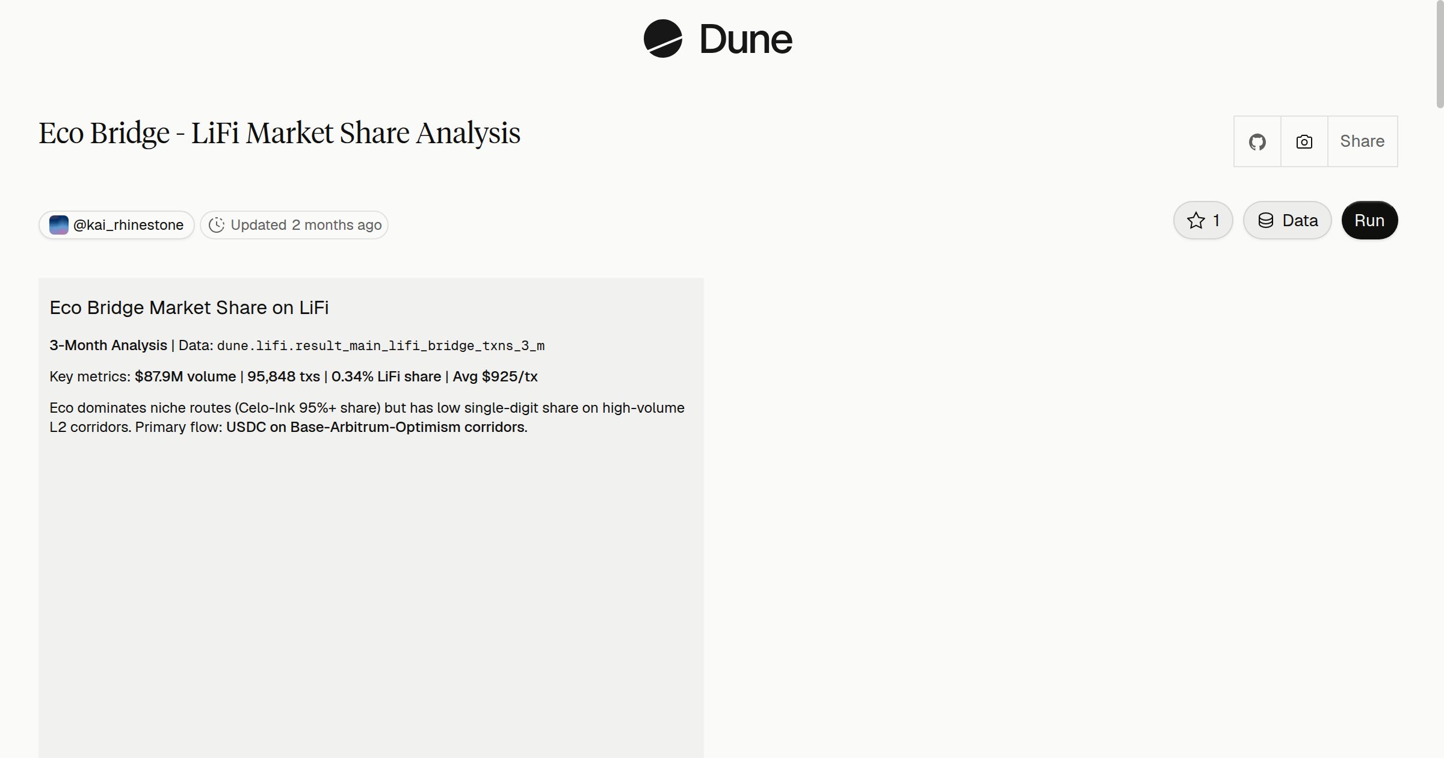Click the Dune wordmark text
This screenshot has height=758, width=1444.
point(745,40)
